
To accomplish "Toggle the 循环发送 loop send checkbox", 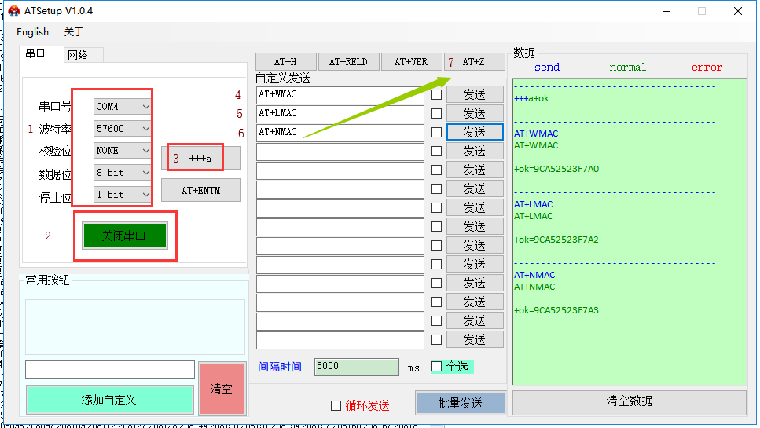I will [336, 405].
